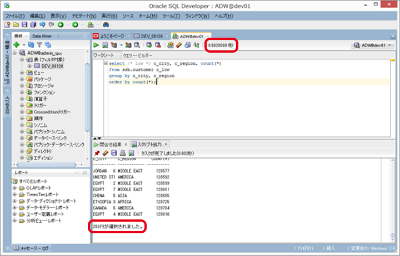400x256 pixels.
Task: Expand the TimesTen reports folder
Action: [x=15, y=194]
